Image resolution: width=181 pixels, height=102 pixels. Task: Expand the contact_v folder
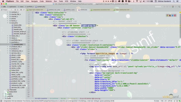point(8,12)
